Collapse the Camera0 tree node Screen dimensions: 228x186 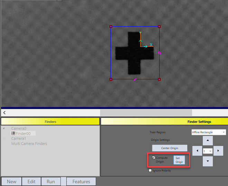tap(4, 129)
